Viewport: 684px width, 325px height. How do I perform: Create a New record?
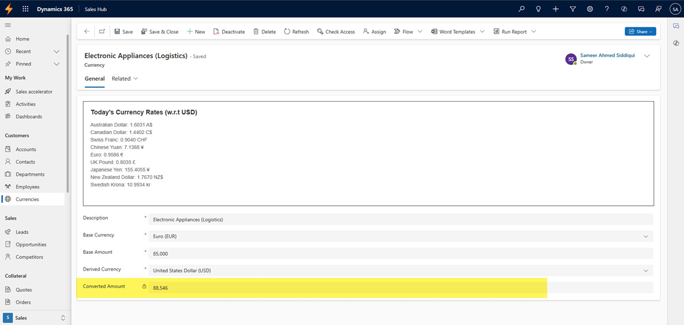pos(196,32)
